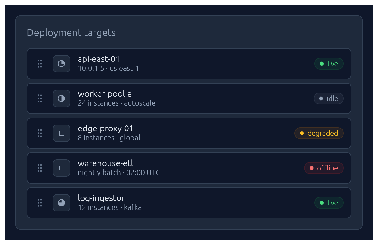Select the half-filled circle icon beside worker-pool-a
This screenshot has height=245, width=378.
pos(61,98)
